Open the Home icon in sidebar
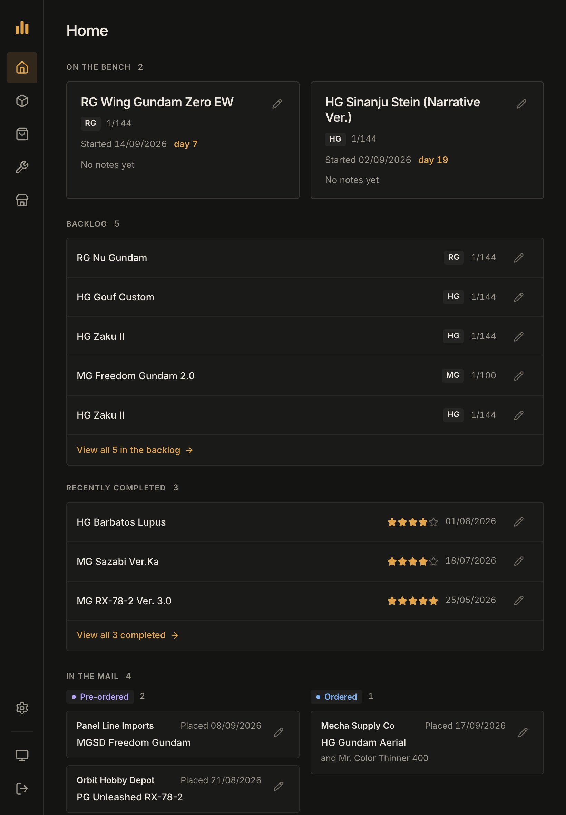566x815 pixels. (22, 68)
